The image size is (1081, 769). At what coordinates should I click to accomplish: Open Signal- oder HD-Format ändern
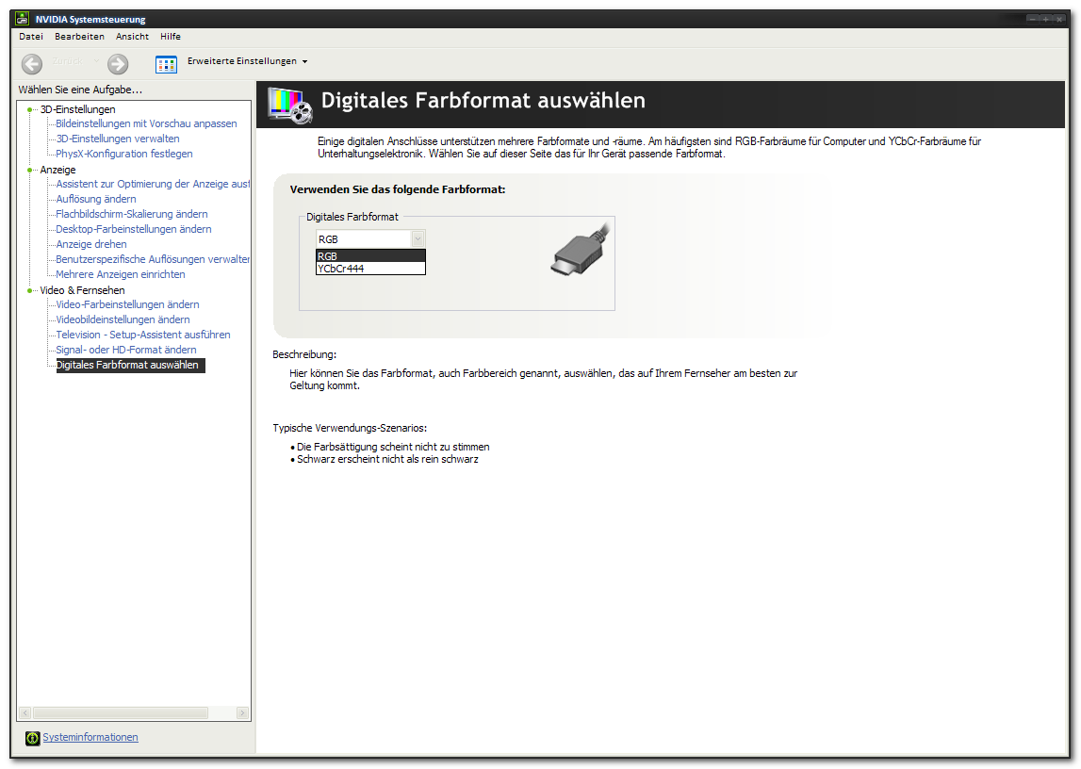(126, 351)
